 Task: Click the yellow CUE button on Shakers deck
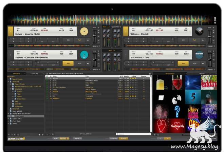[68, 63]
